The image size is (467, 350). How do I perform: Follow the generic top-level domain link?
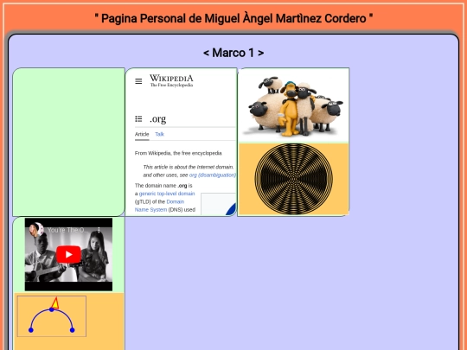(x=167, y=194)
